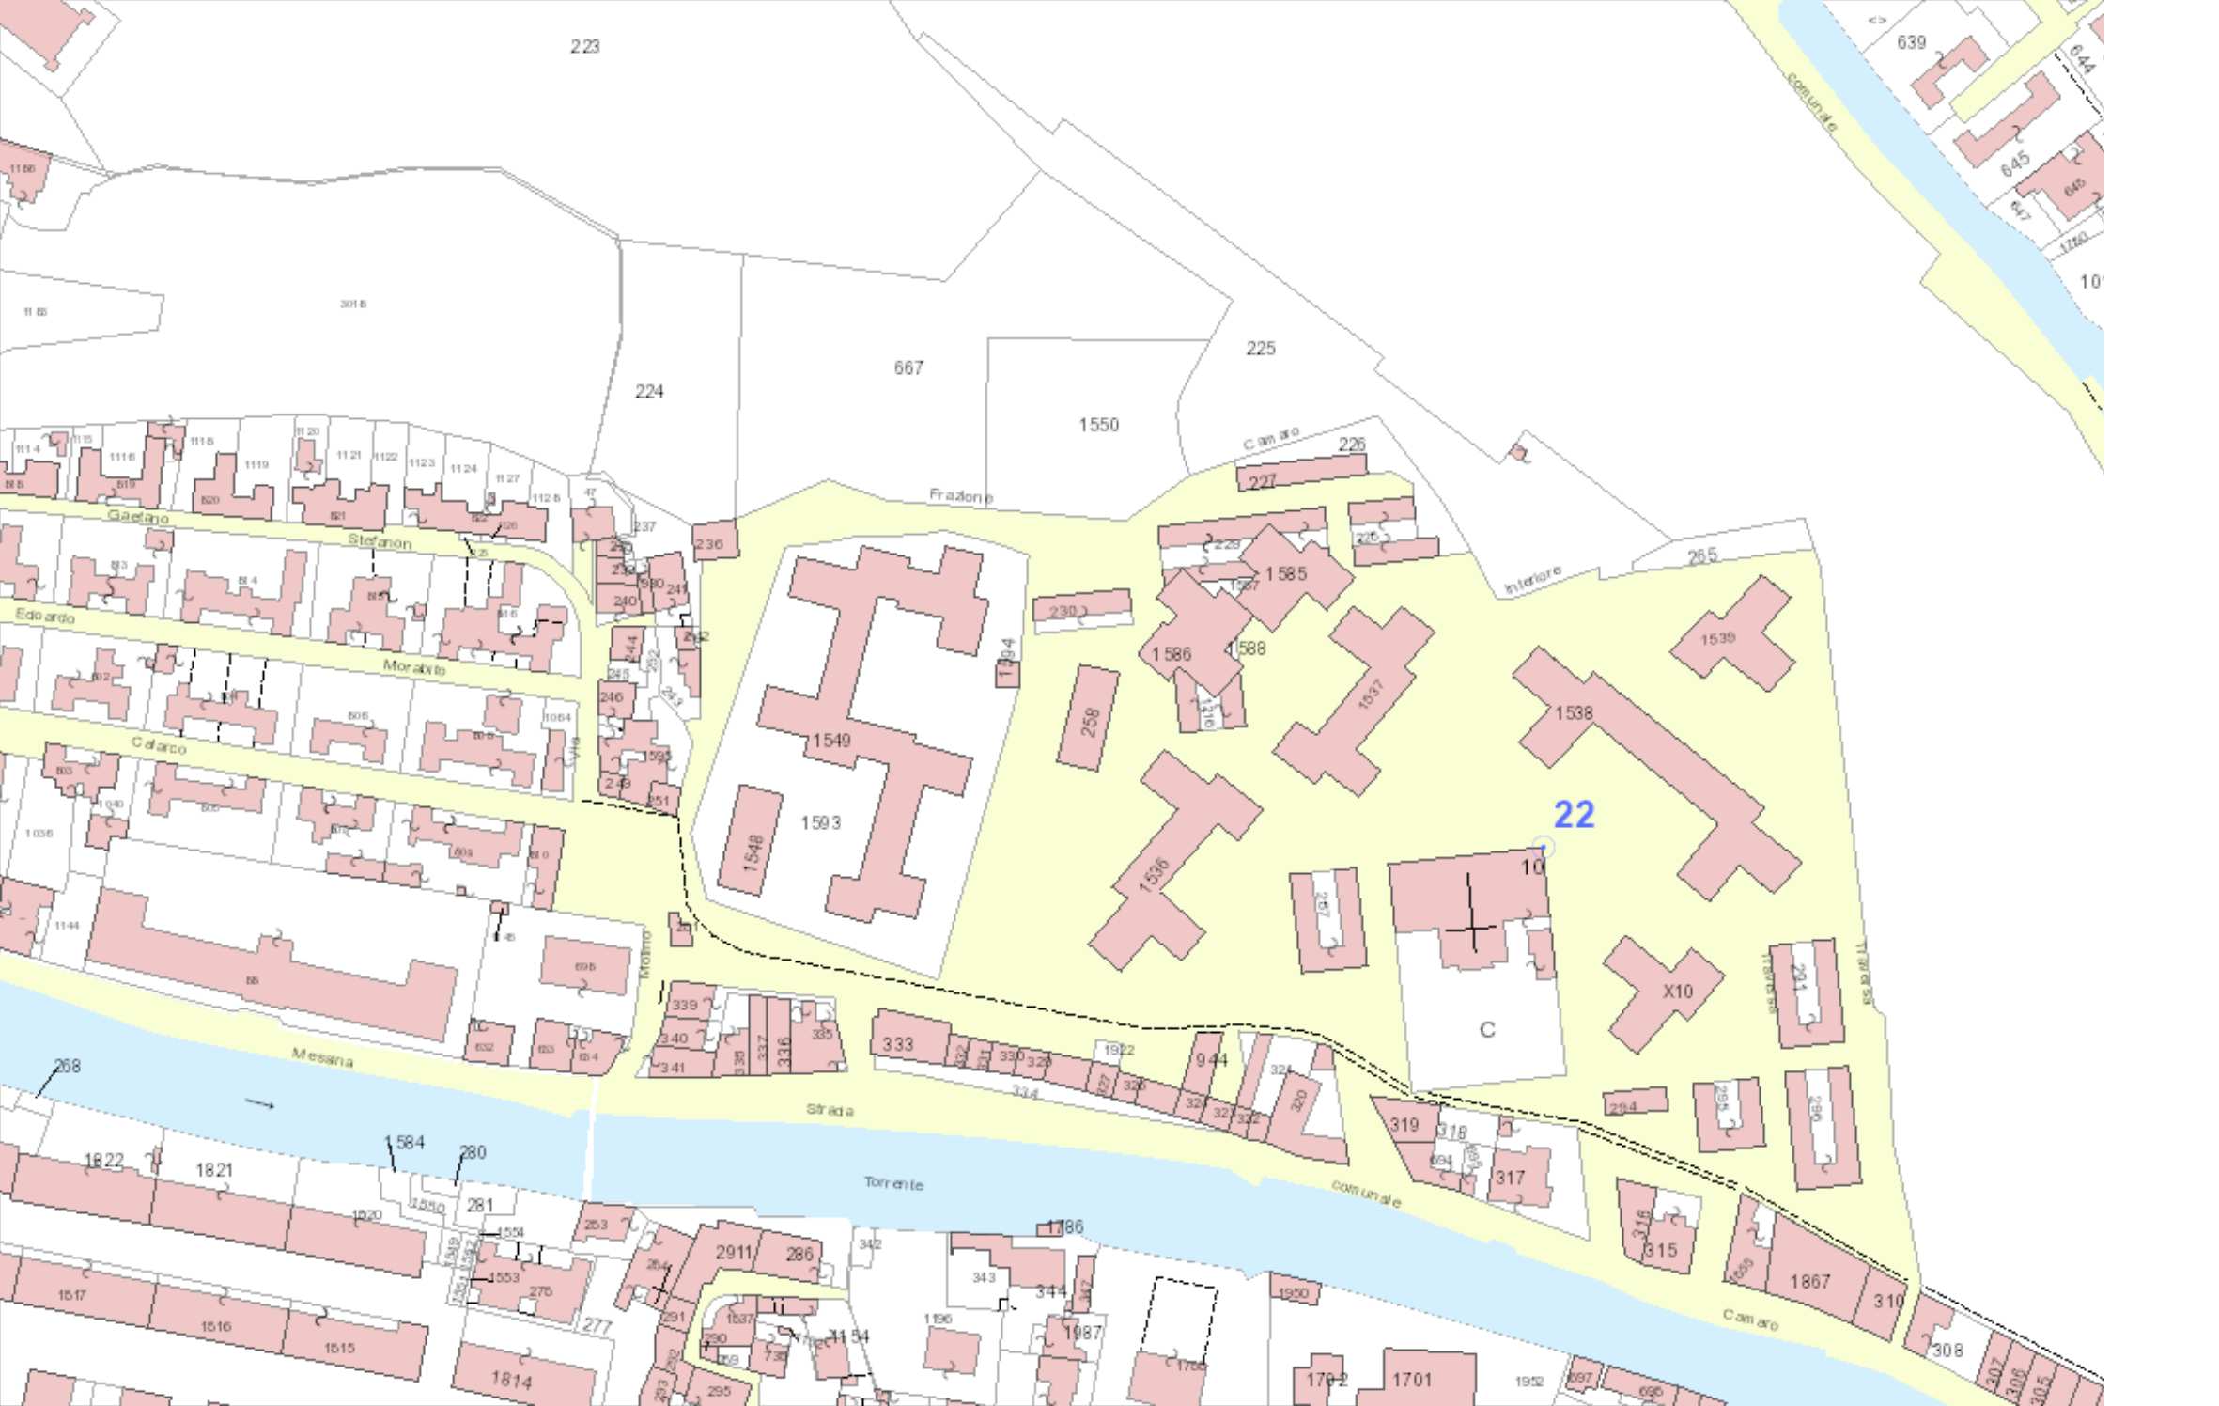Image resolution: width=2219 pixels, height=1406 pixels.
Task: Select land parcel 667
Action: 908,367
